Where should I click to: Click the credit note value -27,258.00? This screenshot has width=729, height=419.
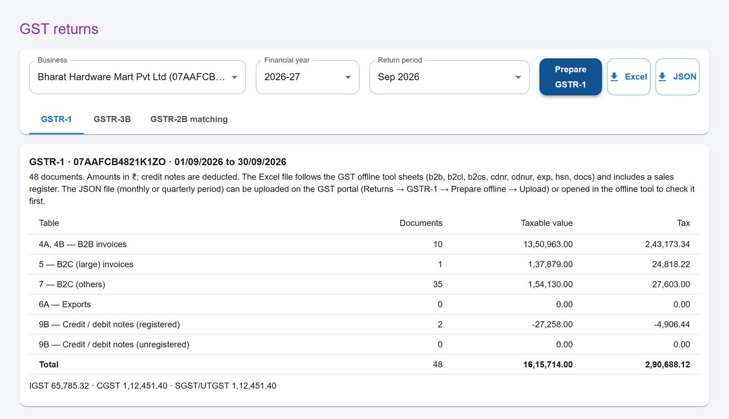(x=552, y=324)
